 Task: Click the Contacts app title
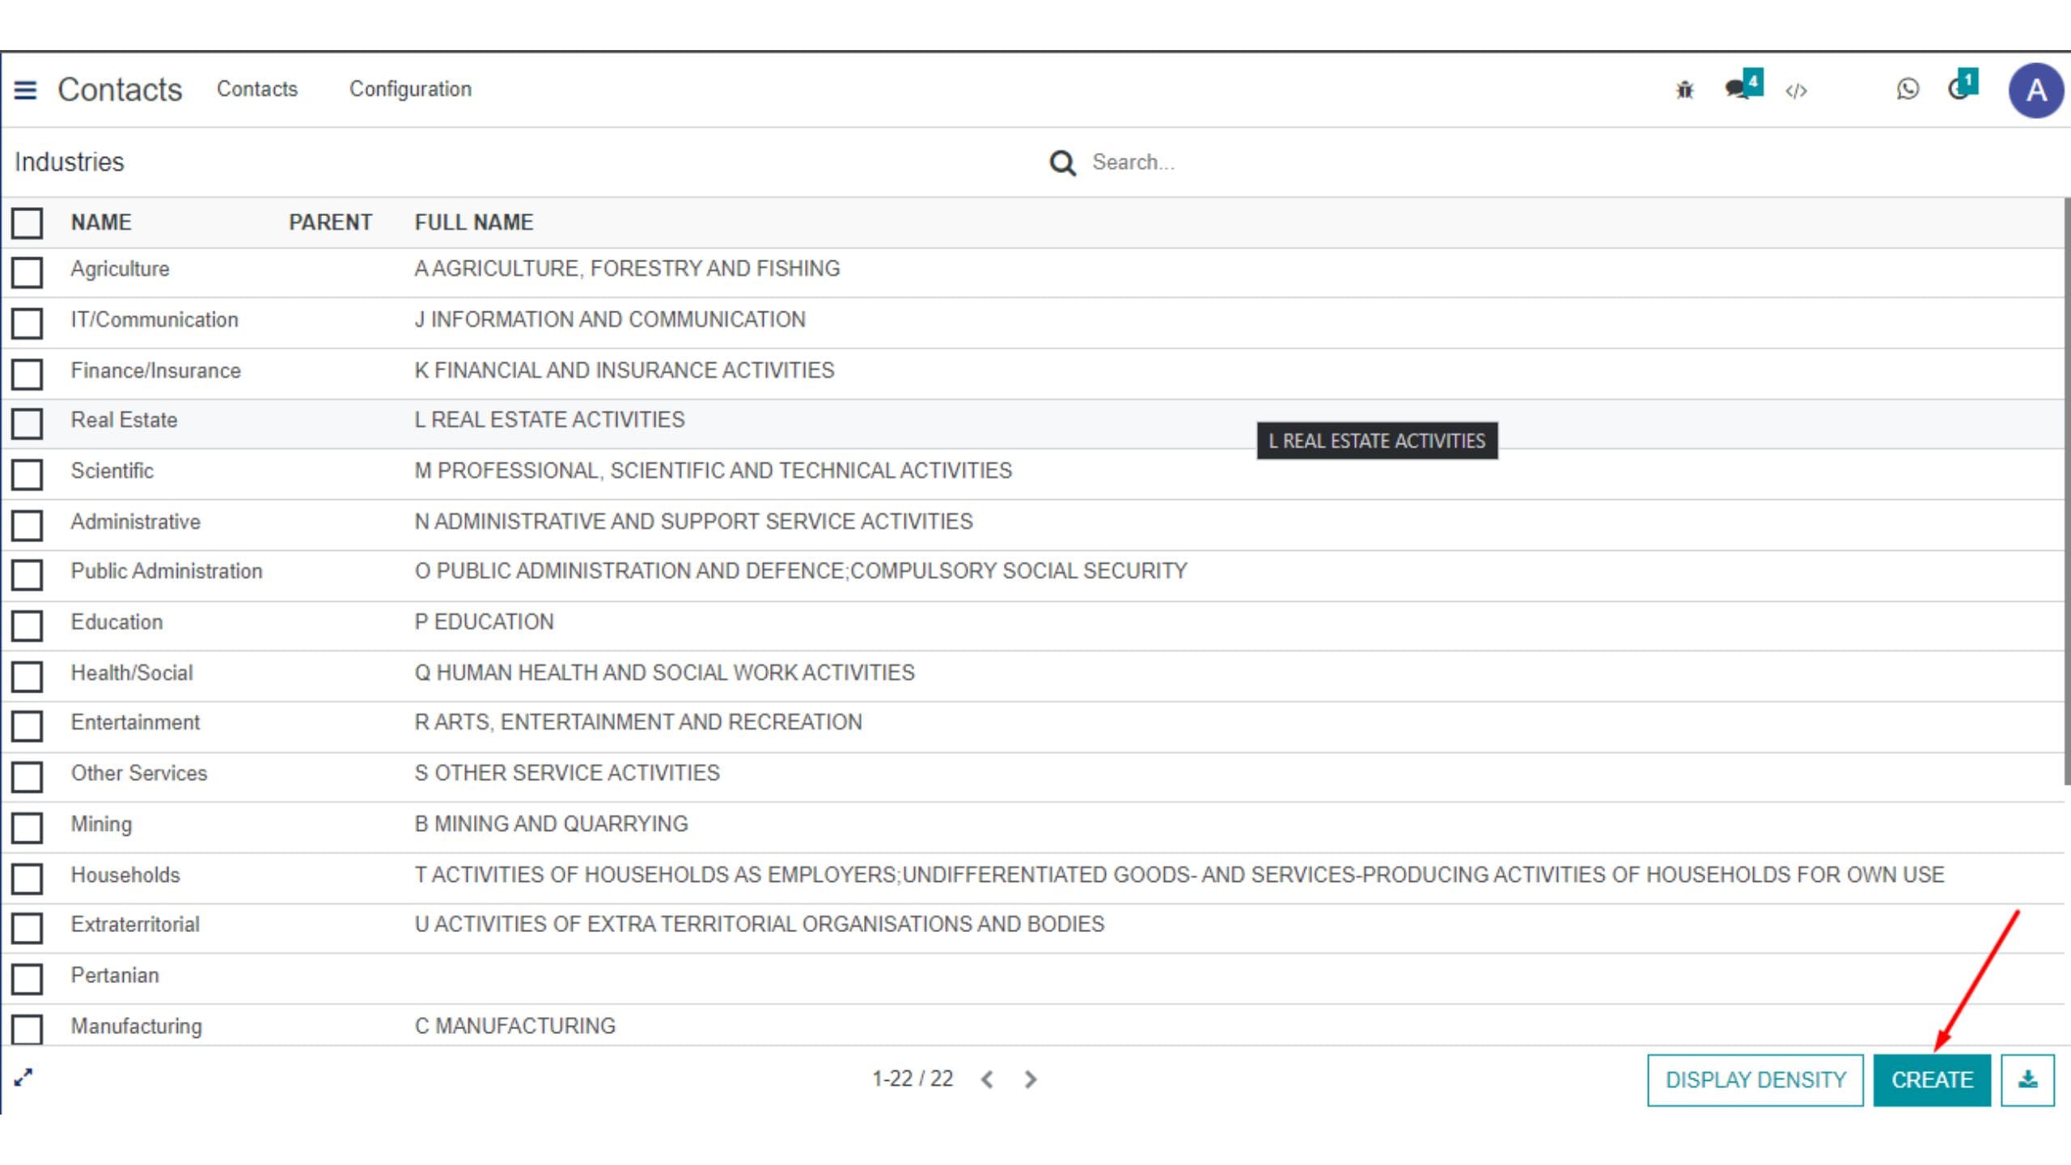[x=120, y=90]
